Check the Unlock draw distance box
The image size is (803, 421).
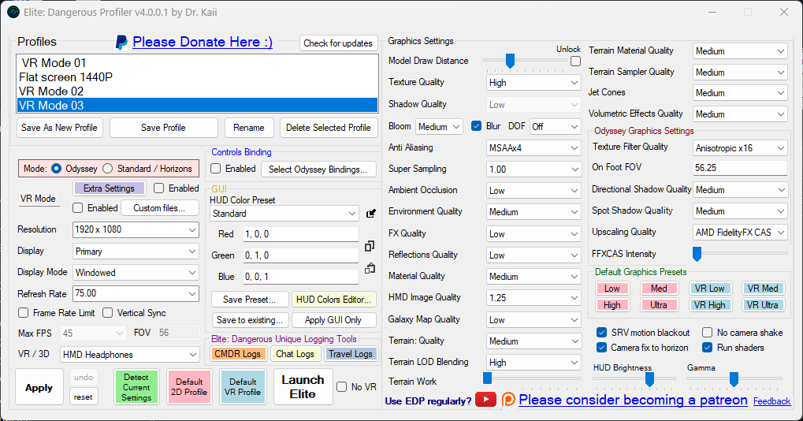tap(575, 61)
